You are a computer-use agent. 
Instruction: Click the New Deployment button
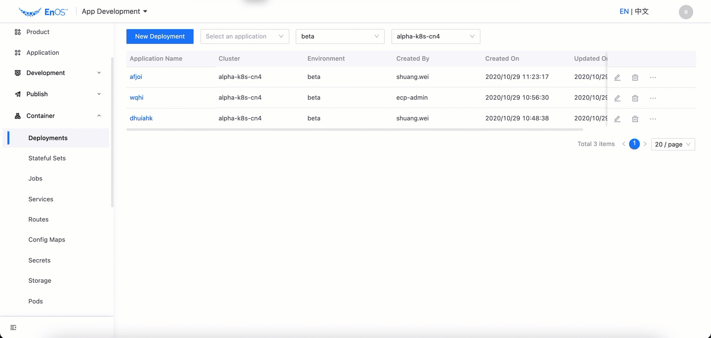pyautogui.click(x=160, y=37)
